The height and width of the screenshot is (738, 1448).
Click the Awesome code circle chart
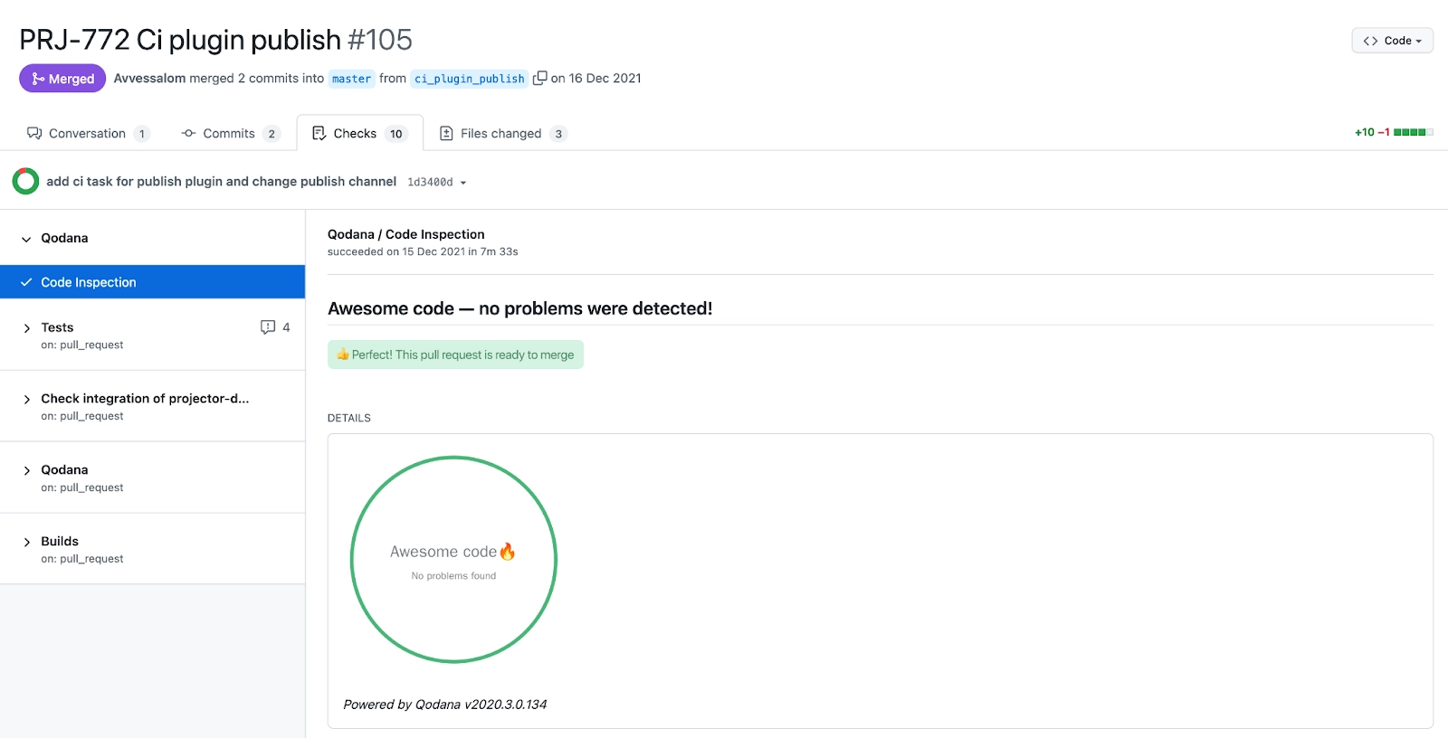tap(453, 560)
